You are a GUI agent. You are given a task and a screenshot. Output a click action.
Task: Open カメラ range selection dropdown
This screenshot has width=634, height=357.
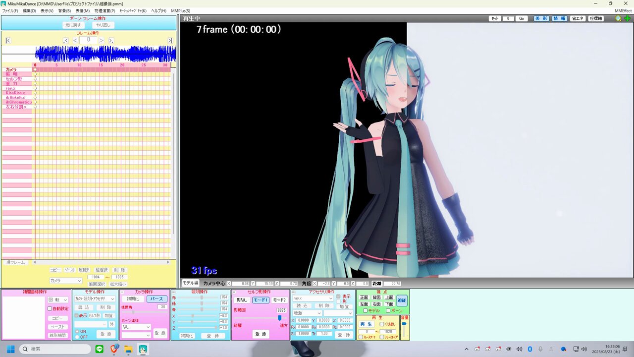[66, 281]
